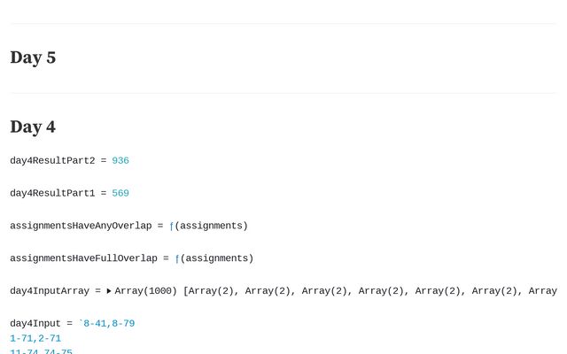The image size is (567, 354).
Task: Click the 1-71,2-71 input string line
Action: click(35, 339)
